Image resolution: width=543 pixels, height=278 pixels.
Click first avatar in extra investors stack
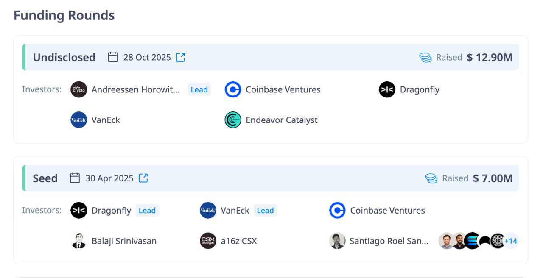click(x=445, y=241)
